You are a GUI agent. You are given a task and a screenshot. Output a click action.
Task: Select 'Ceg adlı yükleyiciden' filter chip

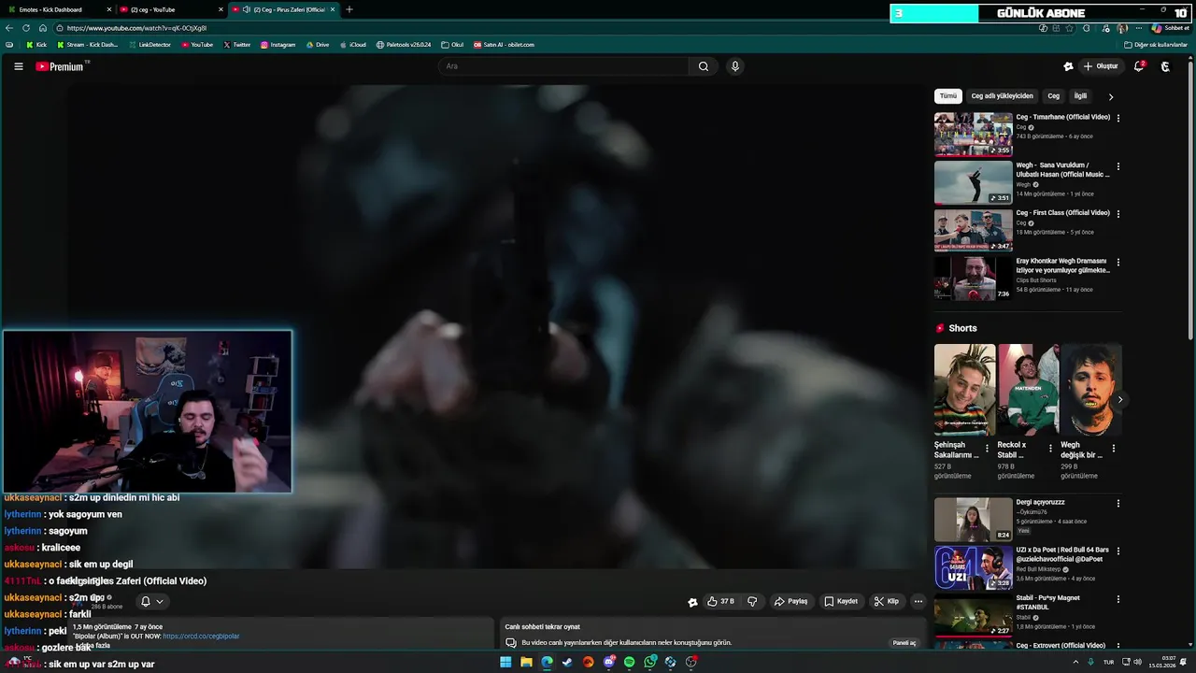(1002, 96)
